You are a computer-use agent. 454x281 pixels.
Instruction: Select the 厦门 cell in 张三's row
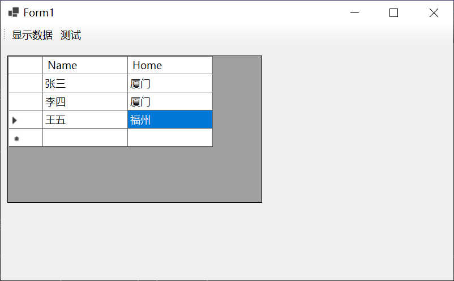click(170, 84)
